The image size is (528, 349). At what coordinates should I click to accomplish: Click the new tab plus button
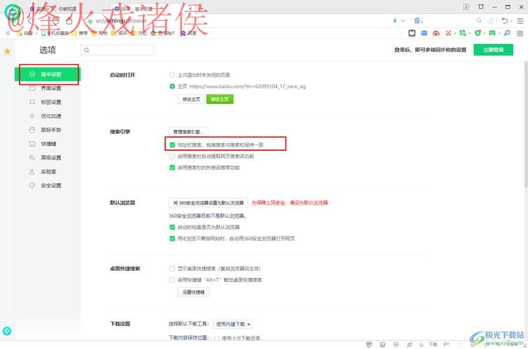(201, 8)
